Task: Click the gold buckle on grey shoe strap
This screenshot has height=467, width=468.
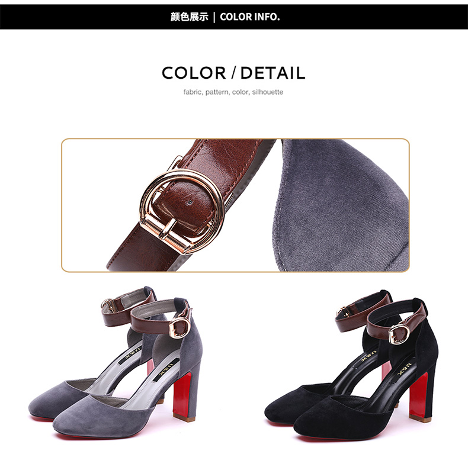Action: [179, 328]
